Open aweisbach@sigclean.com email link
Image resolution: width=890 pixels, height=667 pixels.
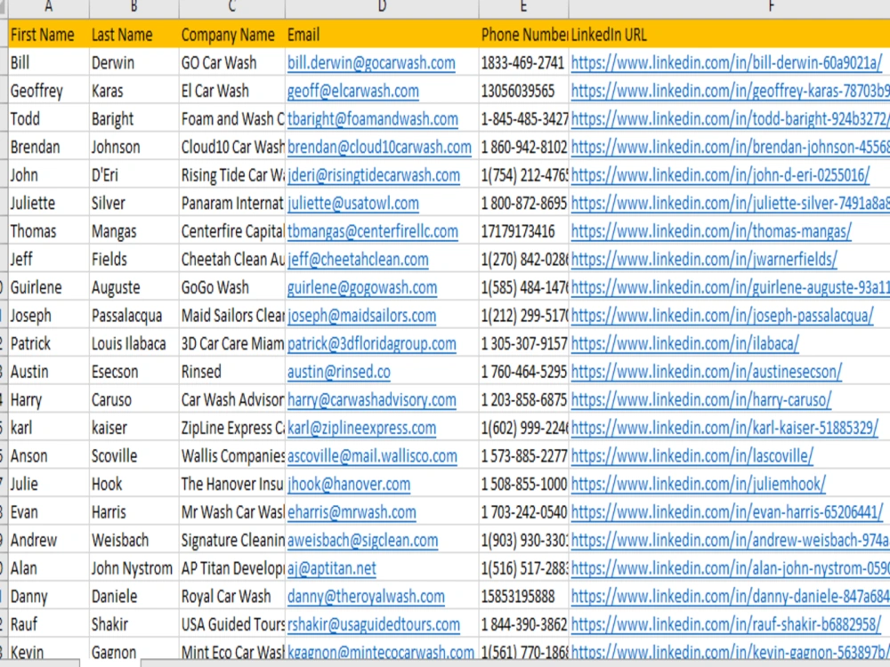(x=363, y=541)
